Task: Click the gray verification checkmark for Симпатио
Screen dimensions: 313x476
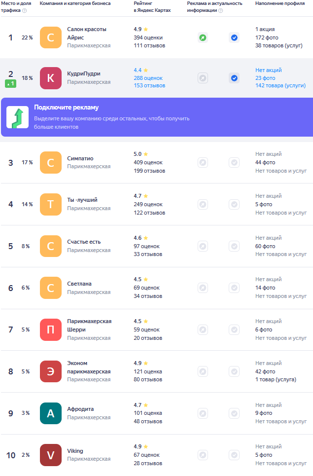Action: pos(234,162)
